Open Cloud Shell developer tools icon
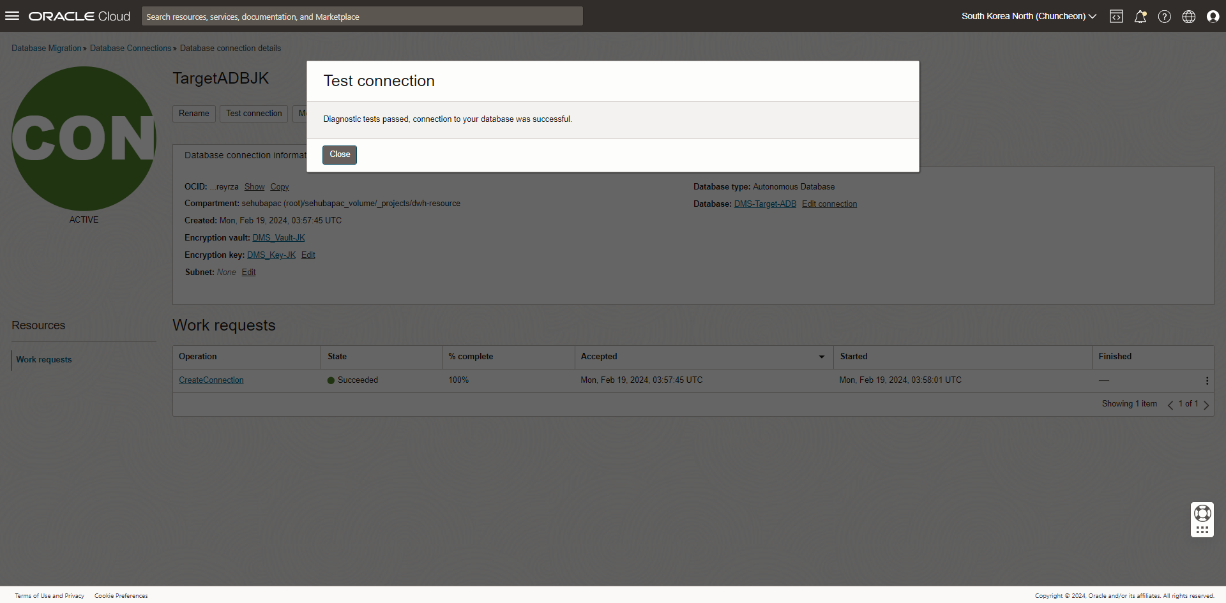The height and width of the screenshot is (603, 1226). (x=1116, y=17)
